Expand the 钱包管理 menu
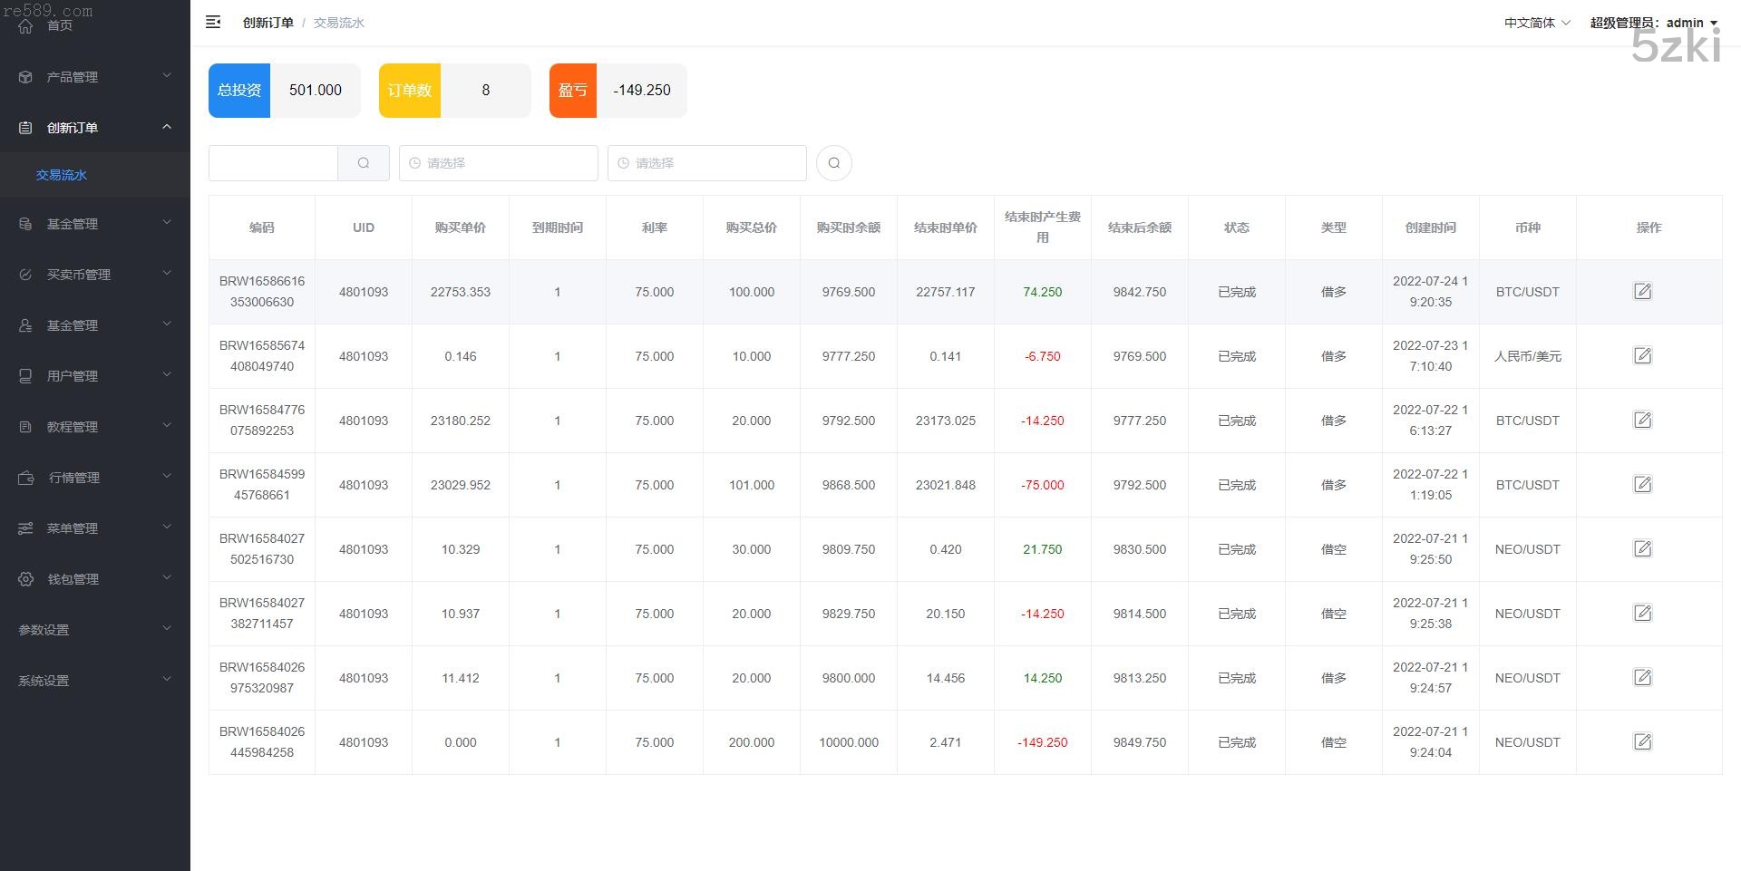The width and height of the screenshot is (1741, 871). (x=95, y=579)
